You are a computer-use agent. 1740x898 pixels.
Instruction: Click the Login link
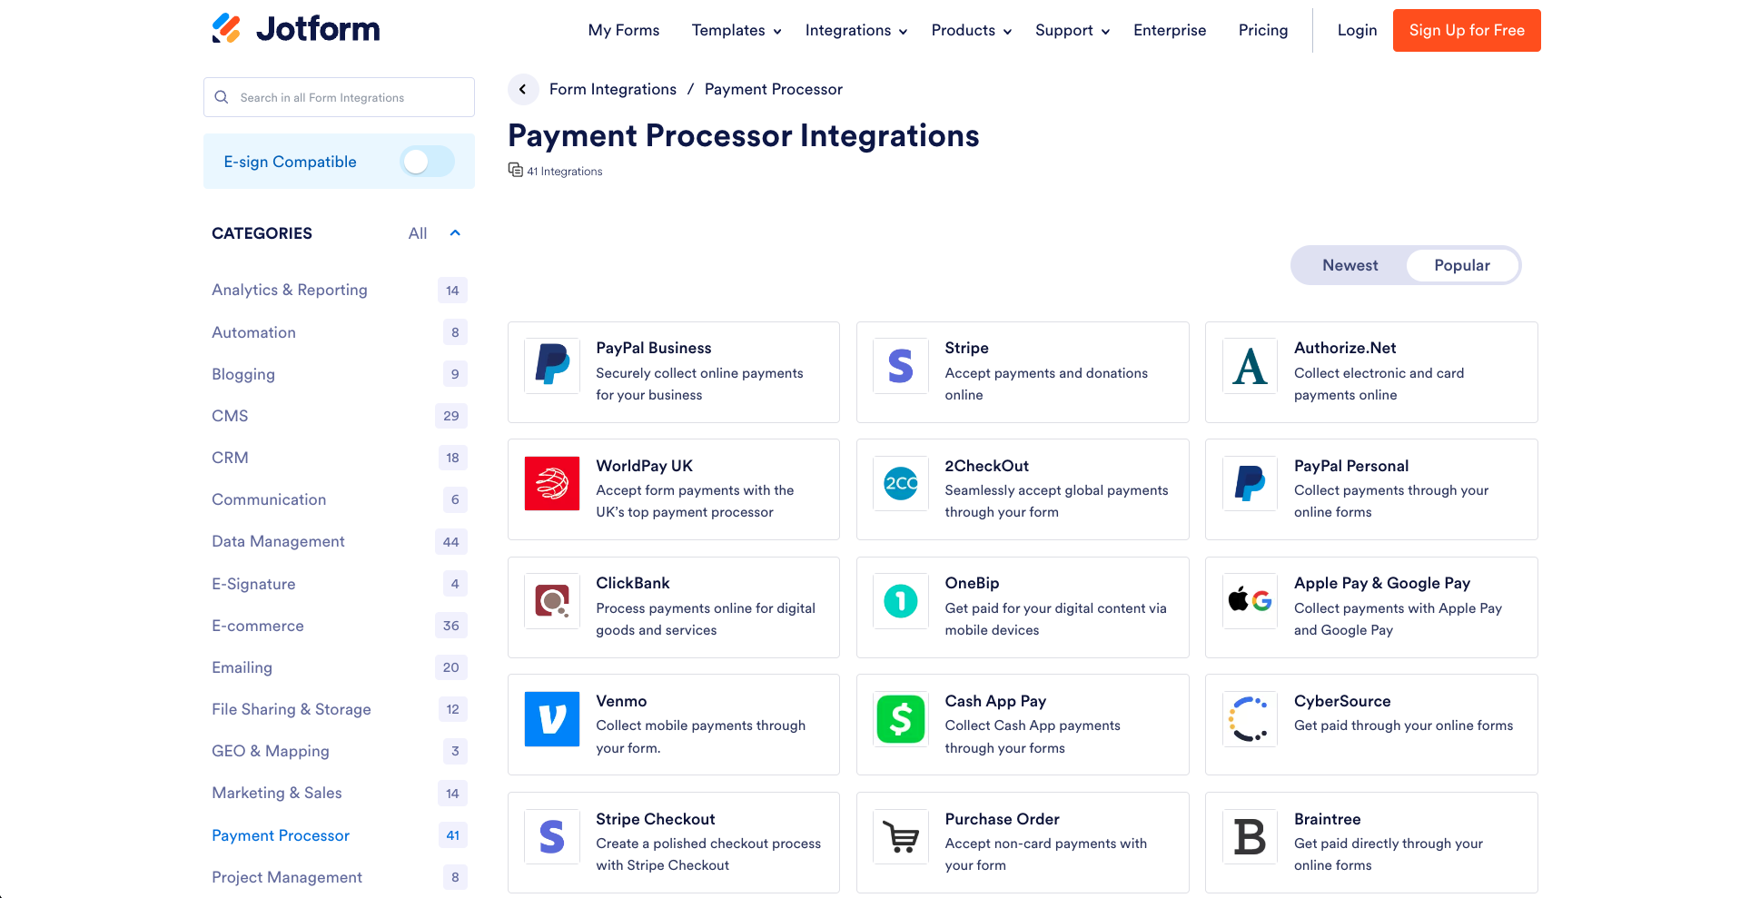pos(1357,30)
